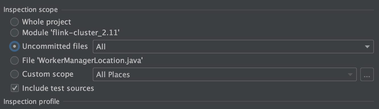Click the 'All Places' text in the scope field

pyautogui.click(x=113, y=75)
